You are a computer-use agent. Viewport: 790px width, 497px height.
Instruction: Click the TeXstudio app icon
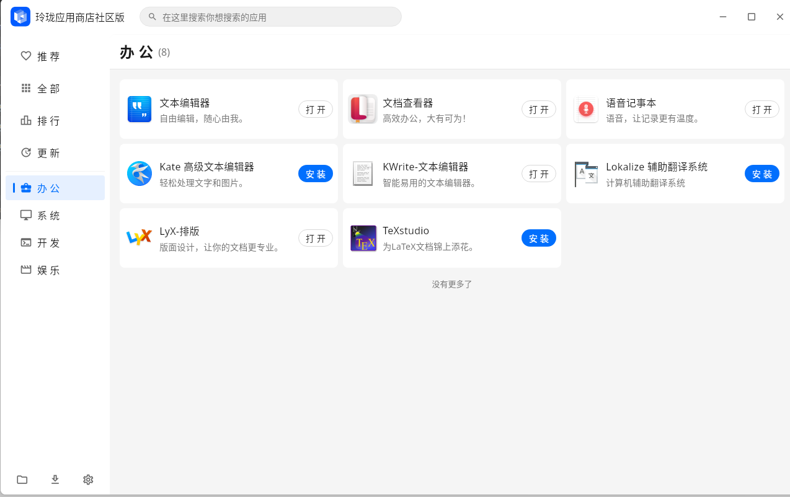pyautogui.click(x=363, y=238)
